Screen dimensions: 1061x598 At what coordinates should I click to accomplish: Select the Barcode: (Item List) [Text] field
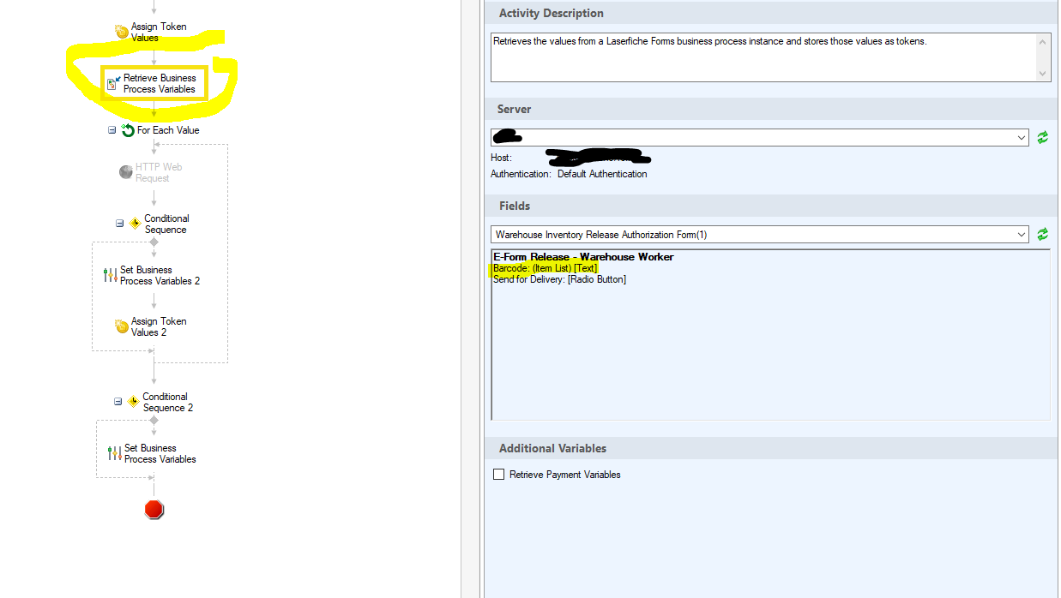click(546, 268)
